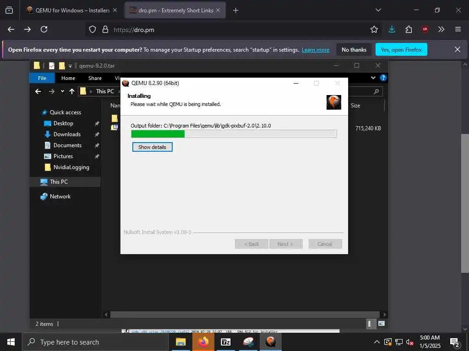Close the QEMU for Windows tab
The image size is (469, 351).
pos(115,10)
